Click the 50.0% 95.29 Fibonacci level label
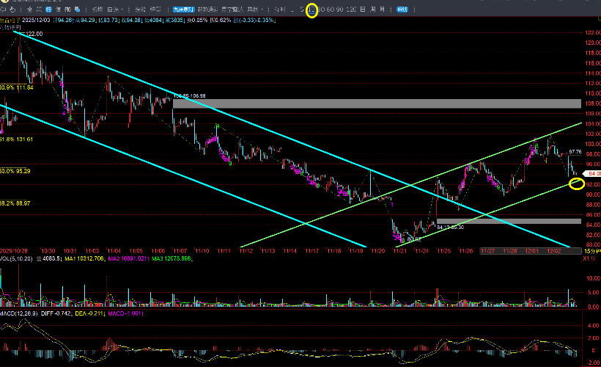Image resolution: width=601 pixels, height=367 pixels. point(15,171)
